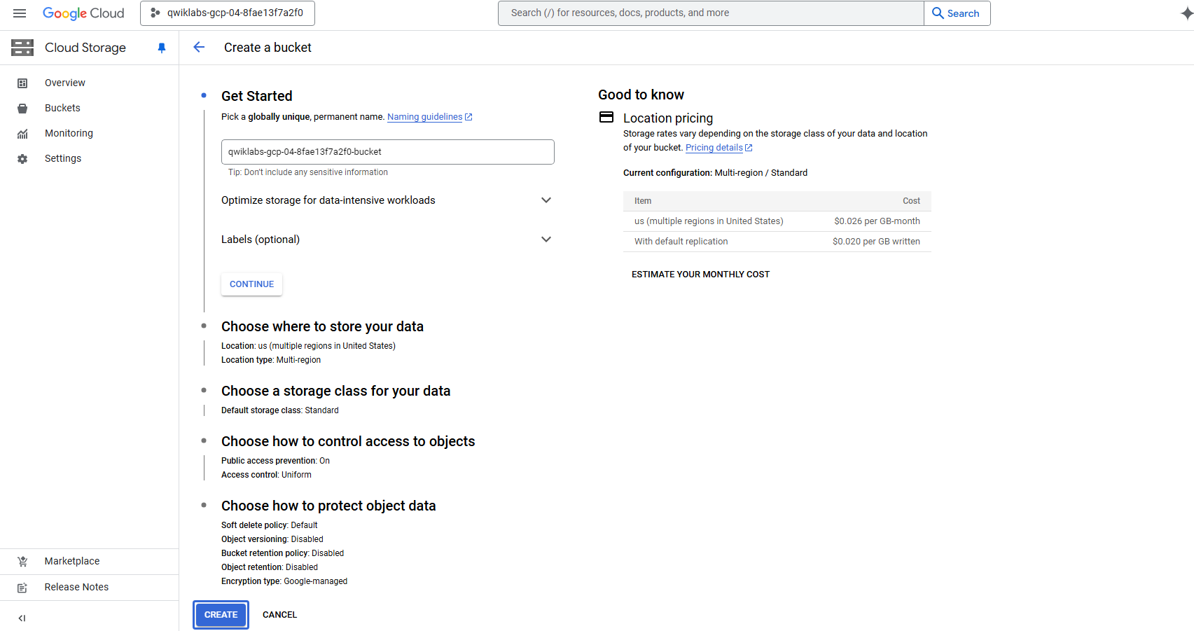This screenshot has height=631, width=1194.
Task: Open the Overview sidebar item
Action: pyautogui.click(x=89, y=83)
